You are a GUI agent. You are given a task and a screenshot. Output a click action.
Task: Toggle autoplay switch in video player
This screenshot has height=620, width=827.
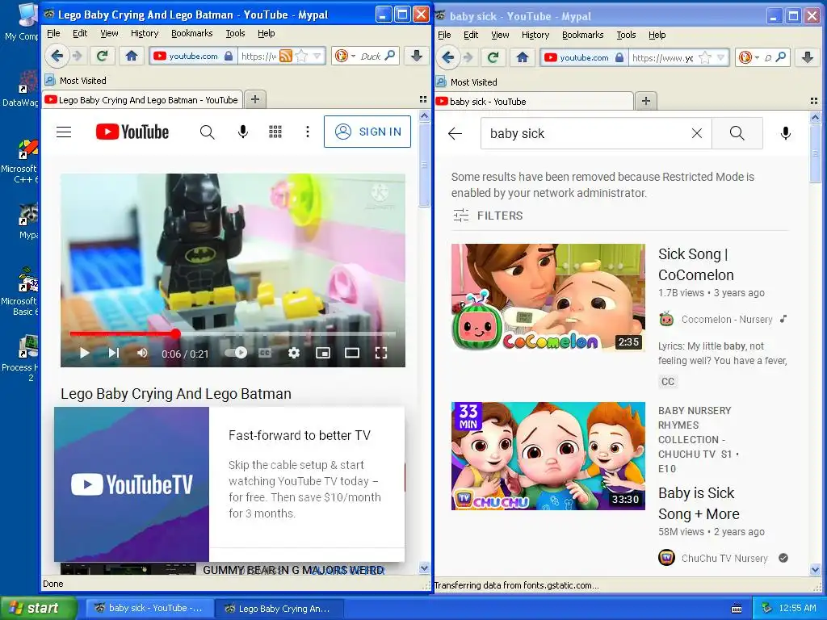[x=236, y=353]
